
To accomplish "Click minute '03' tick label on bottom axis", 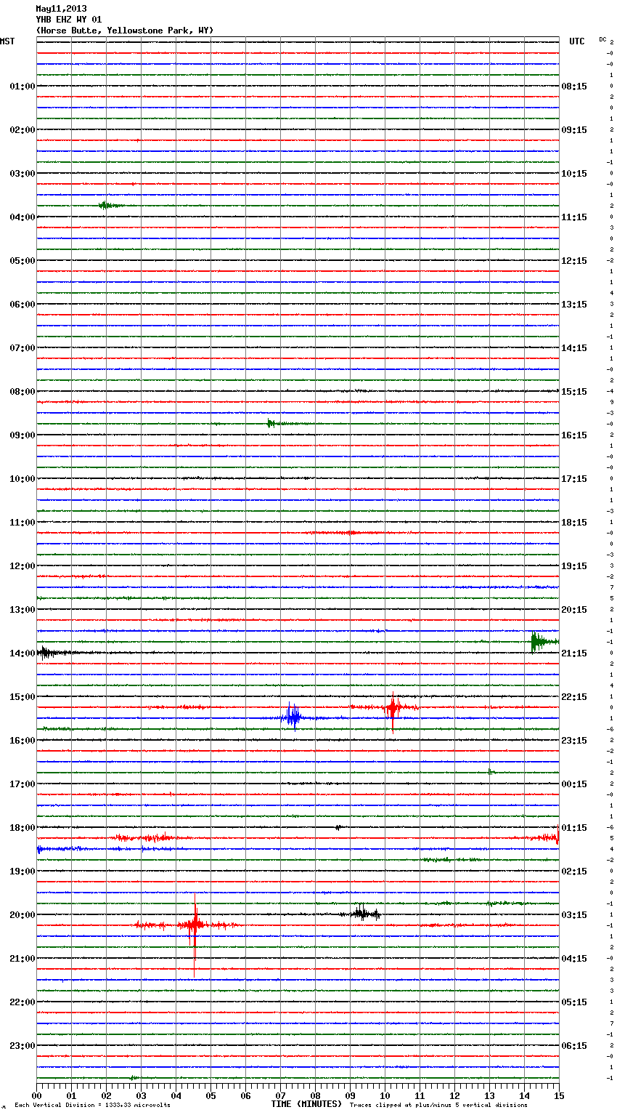I will (141, 1095).
